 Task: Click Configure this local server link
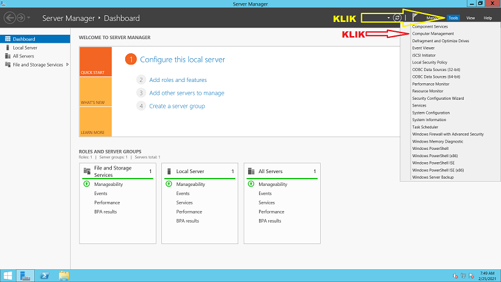[x=183, y=59]
